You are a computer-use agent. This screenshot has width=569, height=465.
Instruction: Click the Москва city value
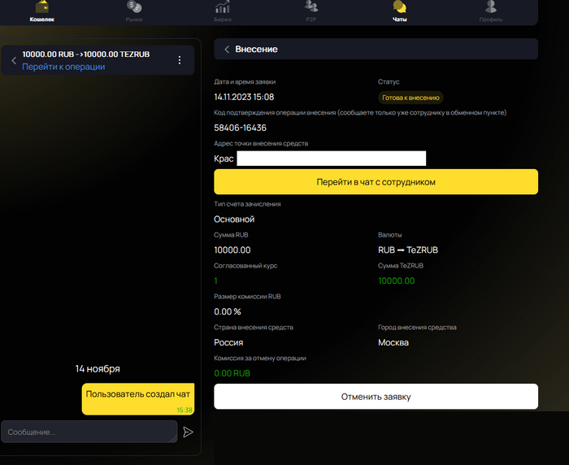coord(393,343)
